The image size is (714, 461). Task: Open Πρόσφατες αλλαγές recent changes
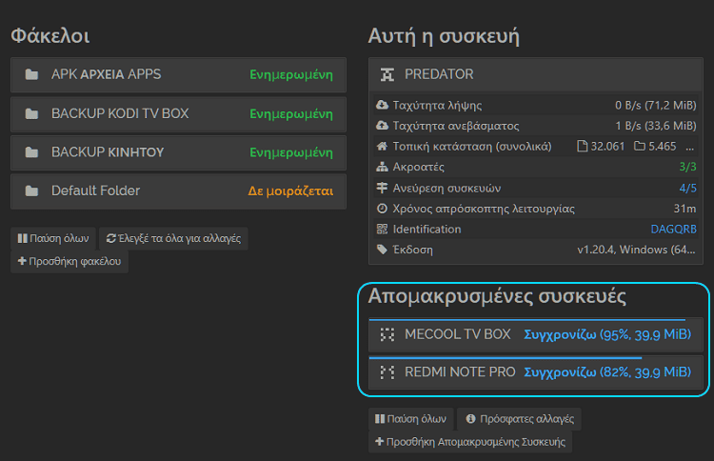tap(519, 419)
